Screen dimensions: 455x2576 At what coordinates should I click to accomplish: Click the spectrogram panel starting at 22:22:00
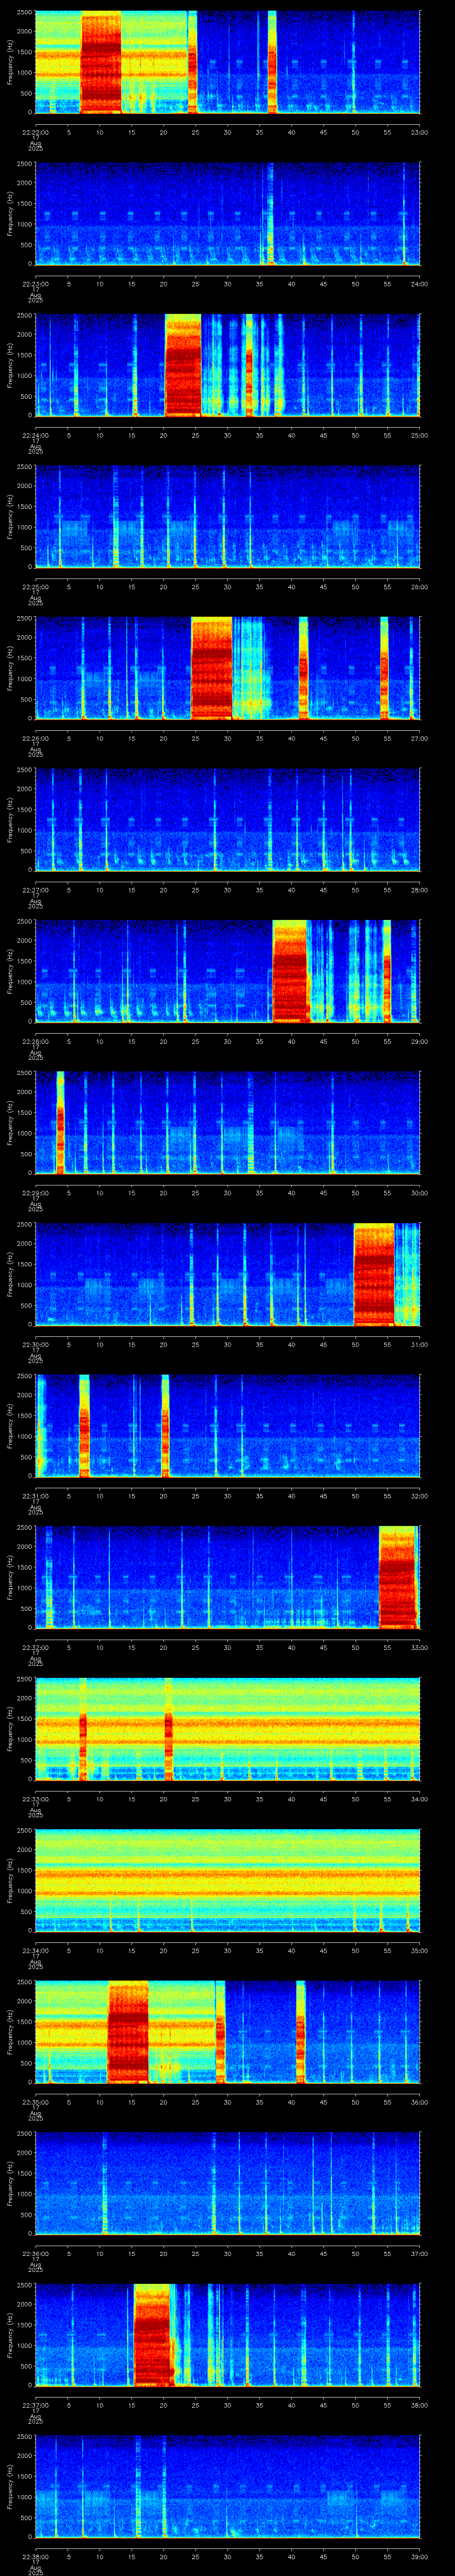228,62
